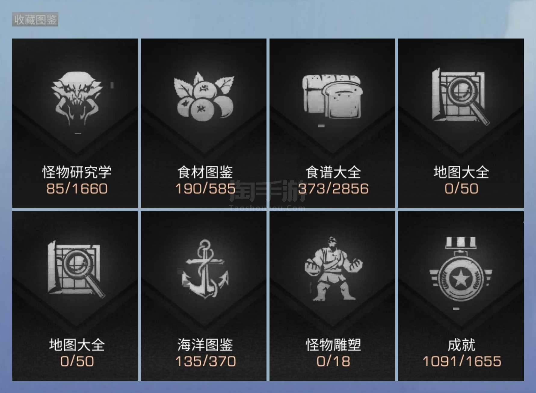Screen dimensions: 536x393
Task: Select the 食谱大全 category label
Action: [333, 172]
